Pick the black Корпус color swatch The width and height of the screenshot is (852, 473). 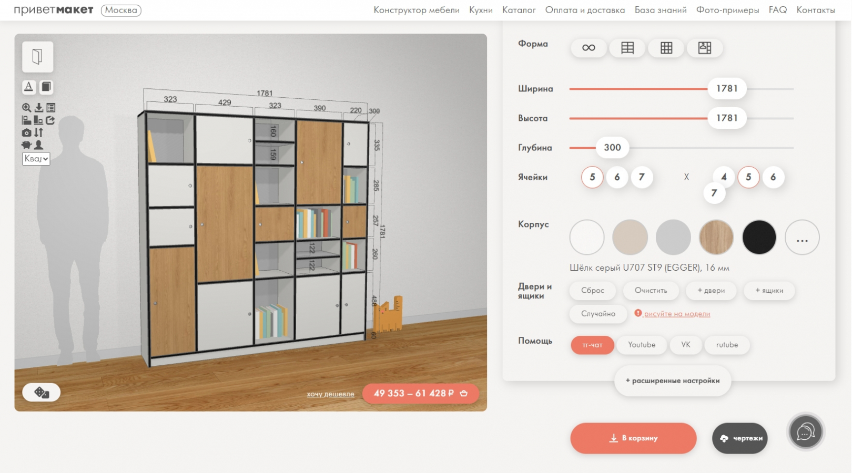759,238
